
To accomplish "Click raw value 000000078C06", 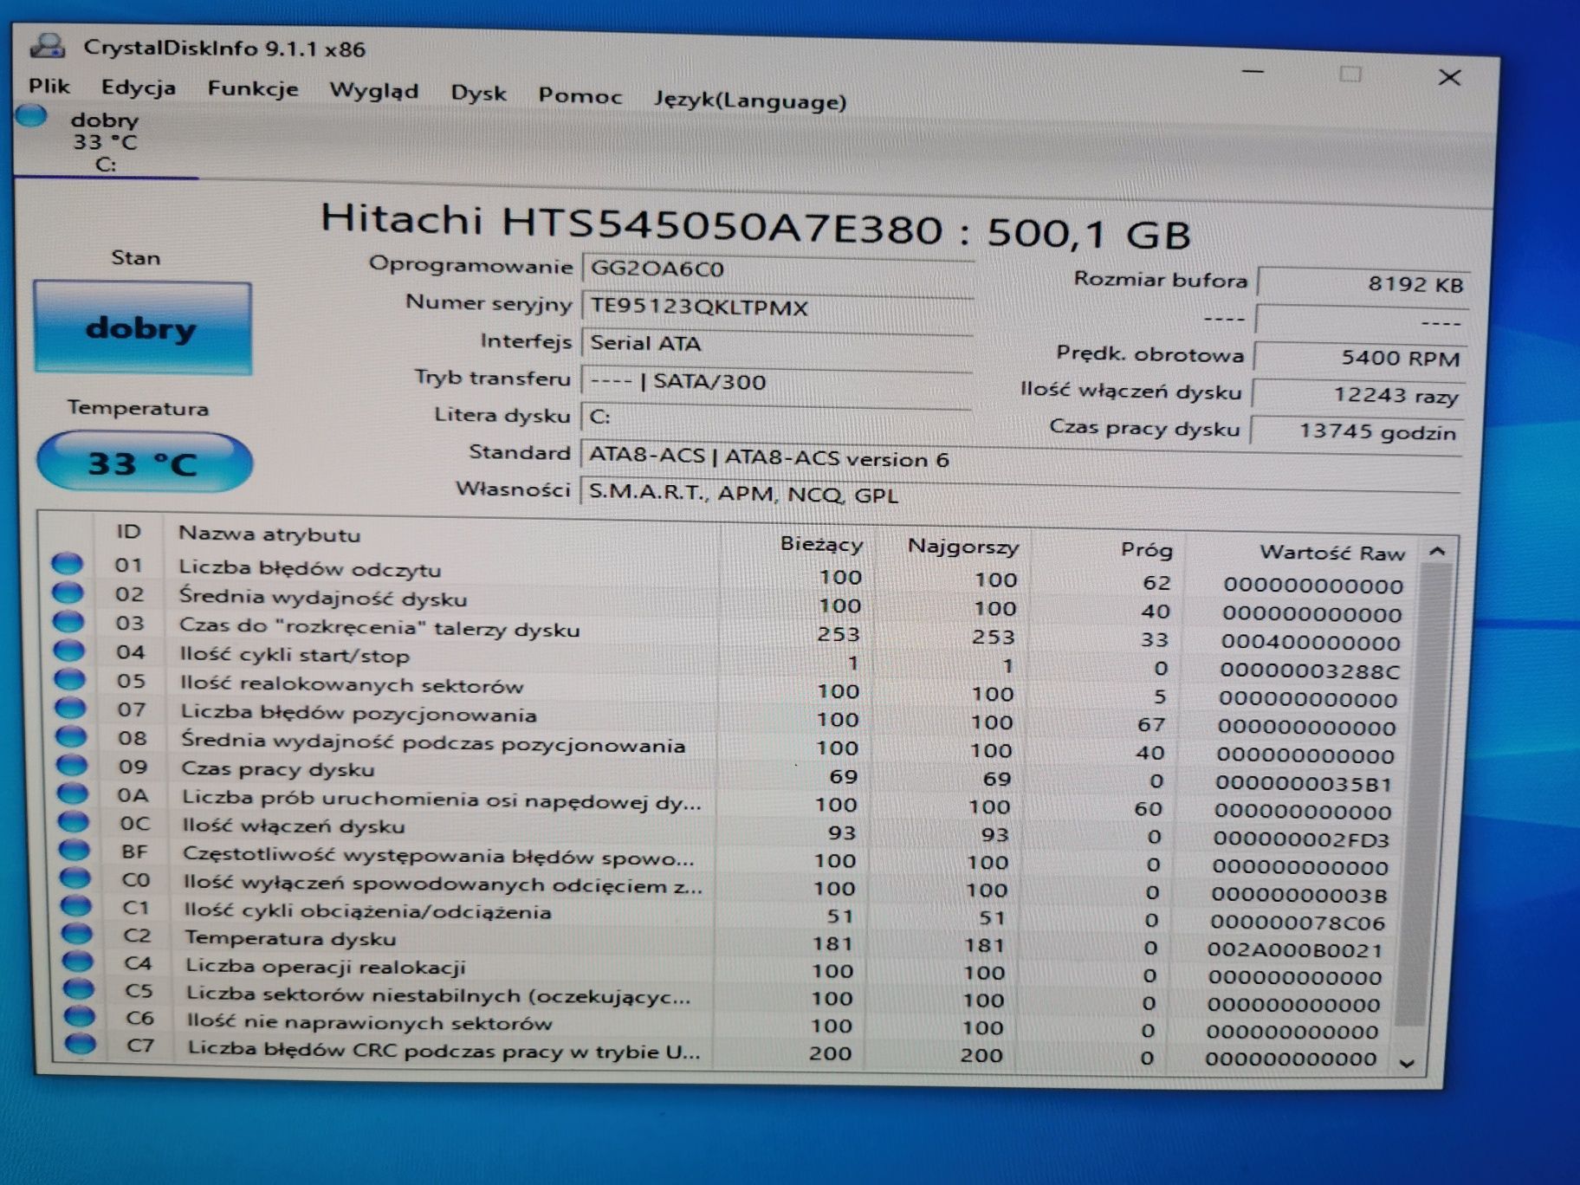I will 1297,922.
